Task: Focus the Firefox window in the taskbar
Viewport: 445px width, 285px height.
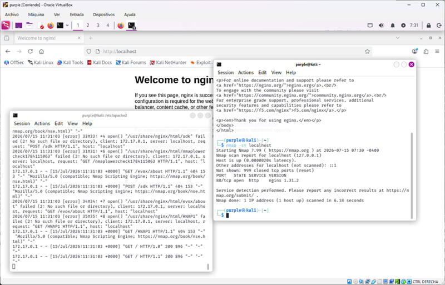Action: point(121,26)
